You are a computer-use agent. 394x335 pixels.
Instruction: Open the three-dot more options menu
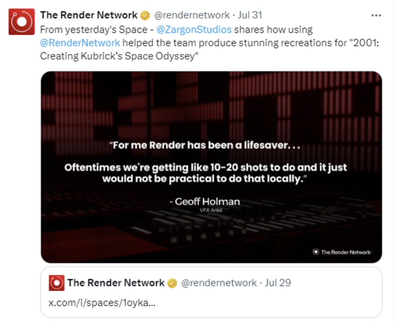pos(376,15)
